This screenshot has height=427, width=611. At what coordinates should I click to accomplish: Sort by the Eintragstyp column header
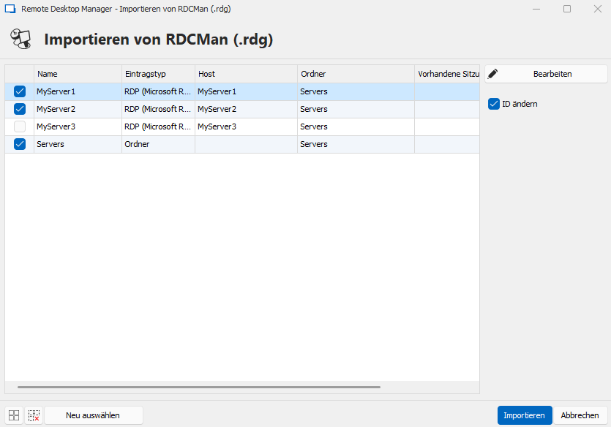[158, 74]
